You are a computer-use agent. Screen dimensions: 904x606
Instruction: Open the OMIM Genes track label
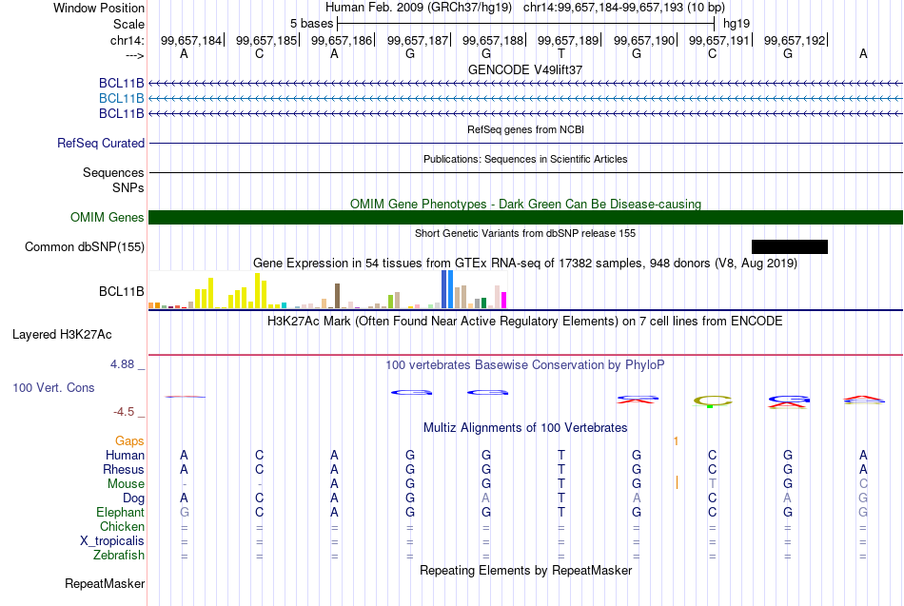[x=107, y=217]
